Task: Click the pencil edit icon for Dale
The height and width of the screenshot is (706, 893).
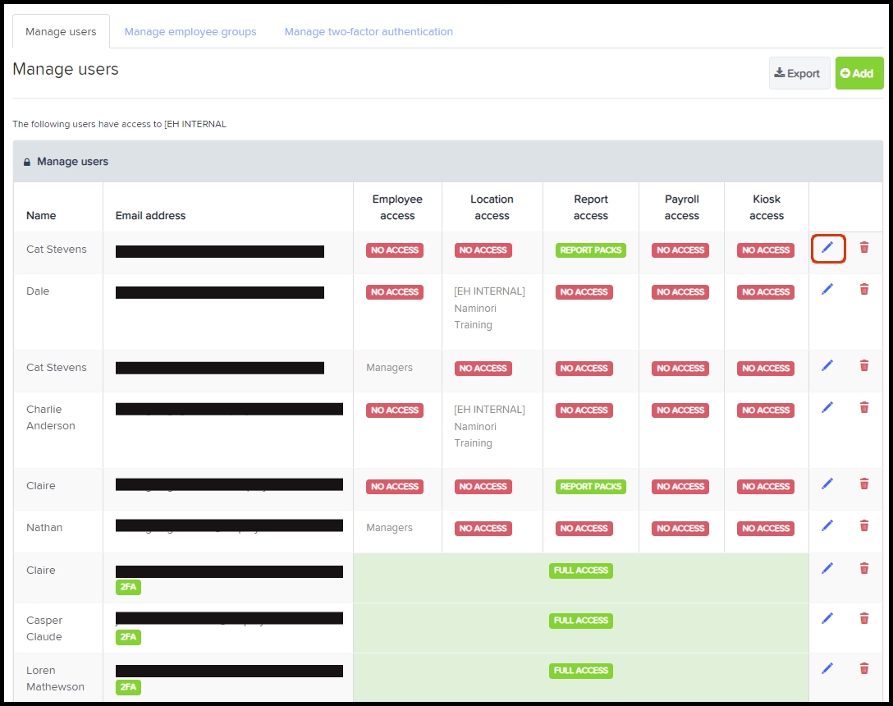Action: coord(827,289)
